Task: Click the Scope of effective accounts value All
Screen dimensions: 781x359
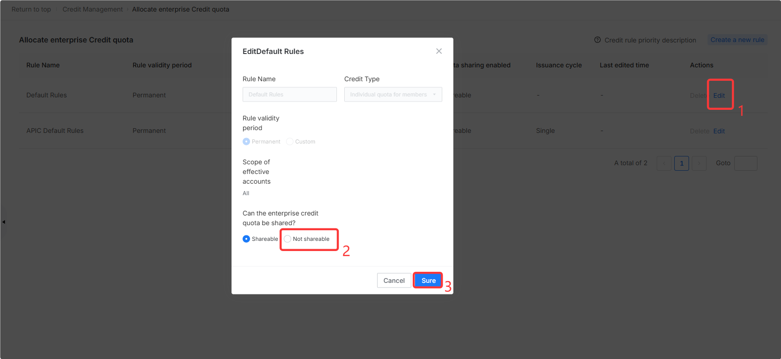Action: pyautogui.click(x=246, y=193)
